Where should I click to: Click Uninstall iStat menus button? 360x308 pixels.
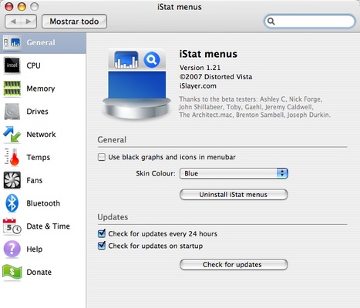234,195
